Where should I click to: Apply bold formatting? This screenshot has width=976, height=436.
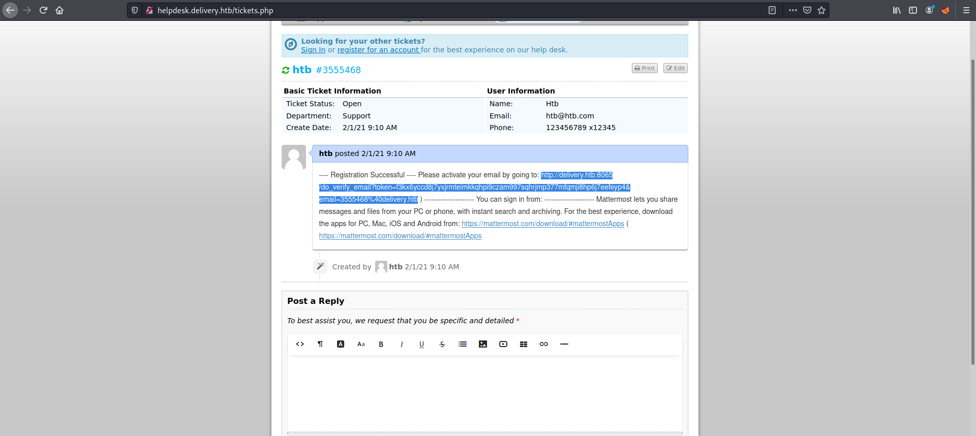381,344
